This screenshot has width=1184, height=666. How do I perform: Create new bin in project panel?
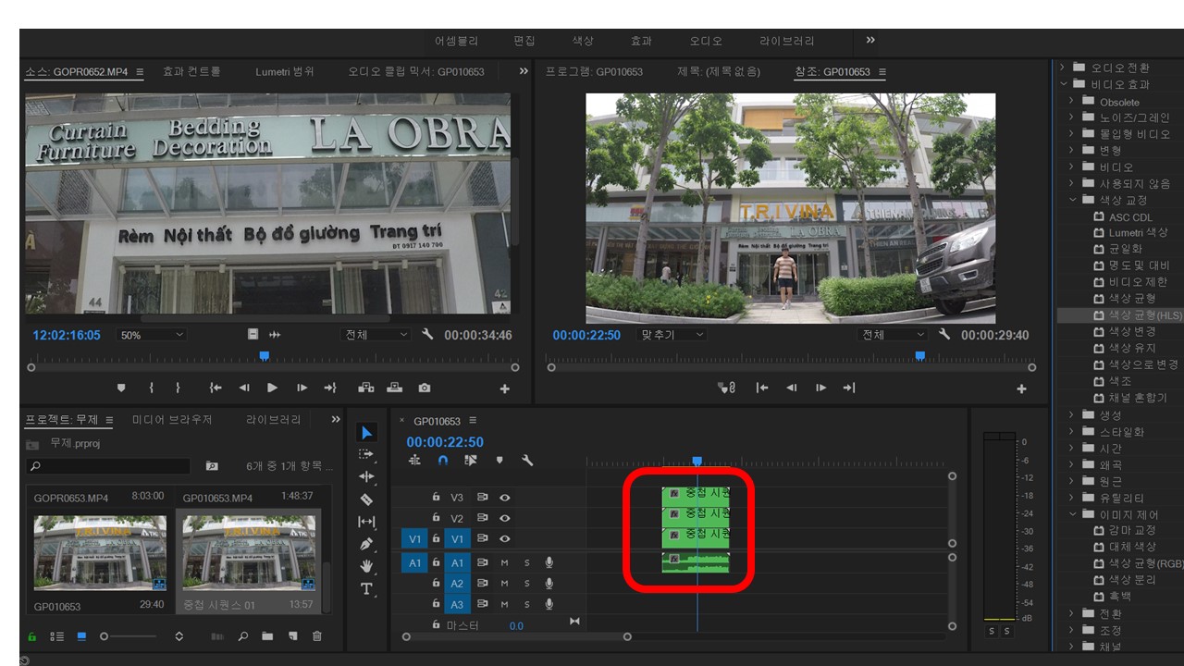[x=267, y=636]
